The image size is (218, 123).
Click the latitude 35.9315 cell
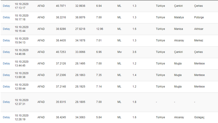click(61, 102)
